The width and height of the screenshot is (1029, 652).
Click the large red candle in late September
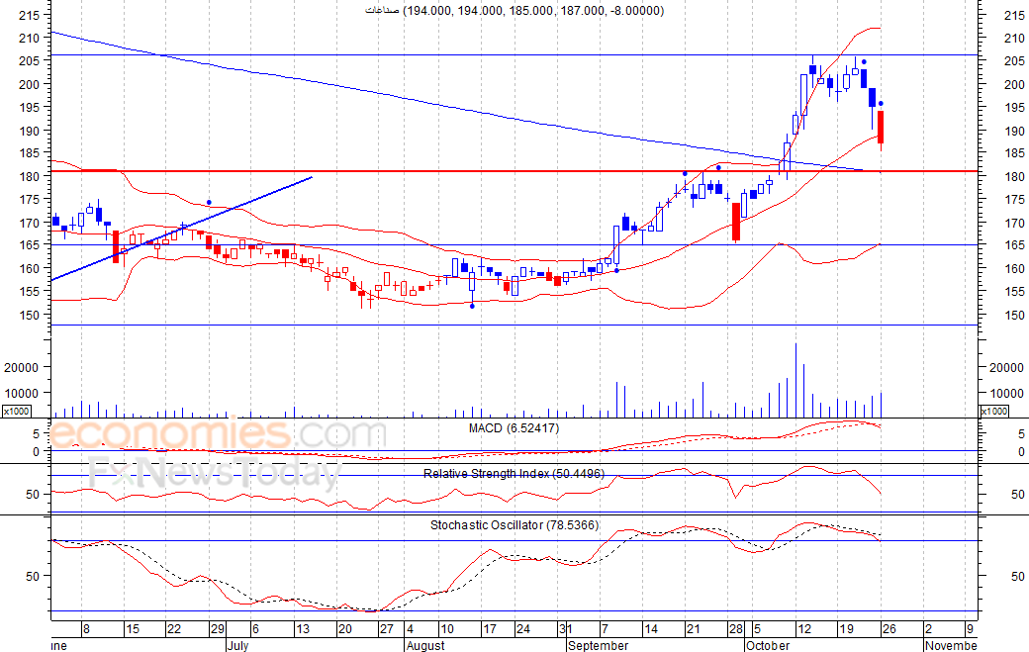(736, 222)
